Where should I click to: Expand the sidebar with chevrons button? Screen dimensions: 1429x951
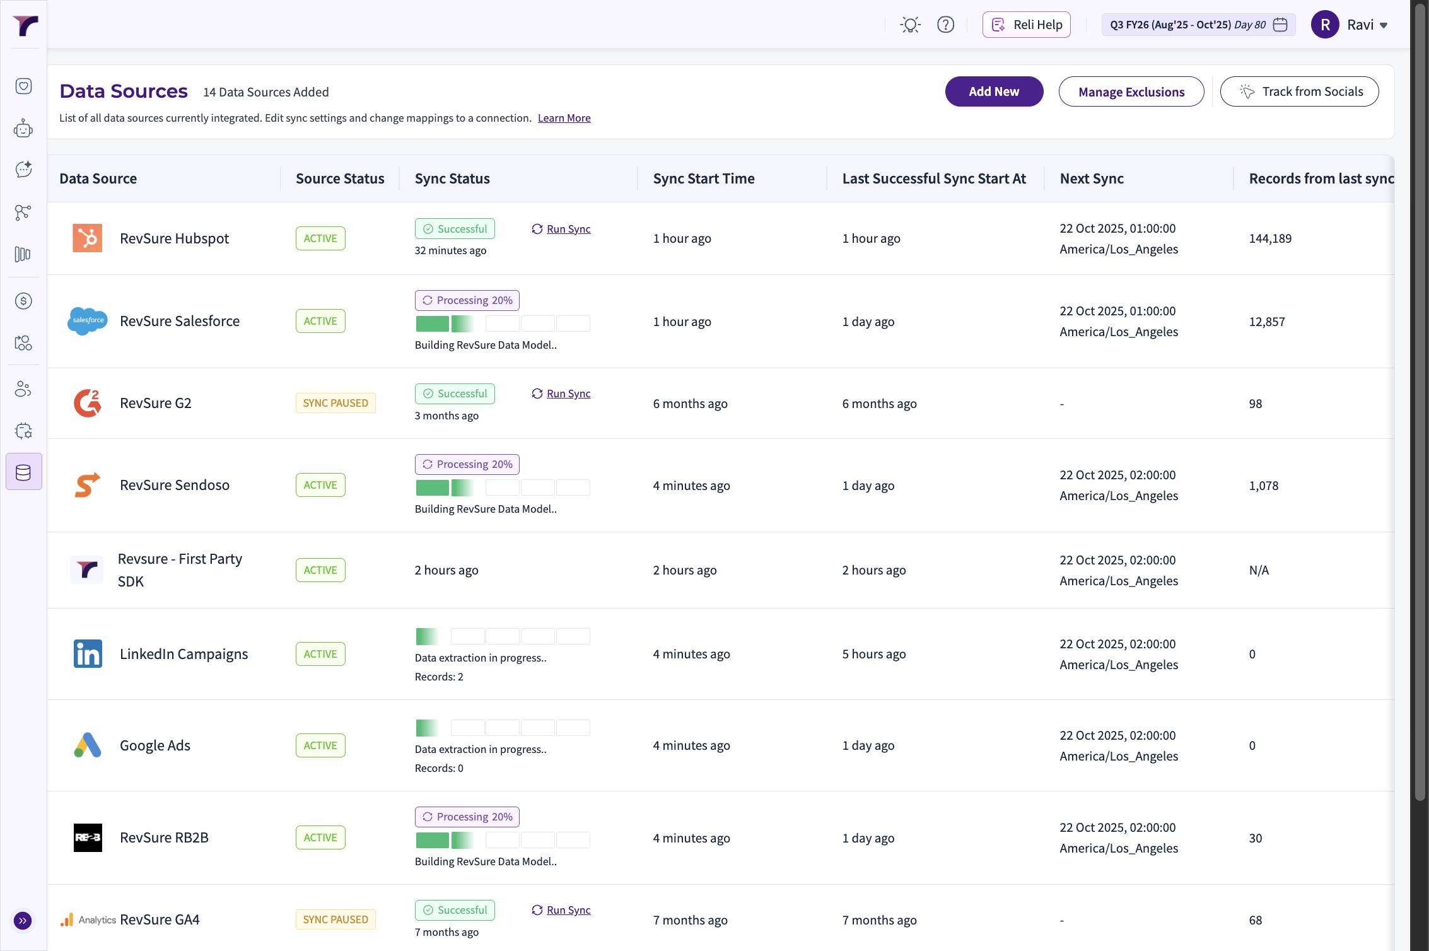pos(23,921)
